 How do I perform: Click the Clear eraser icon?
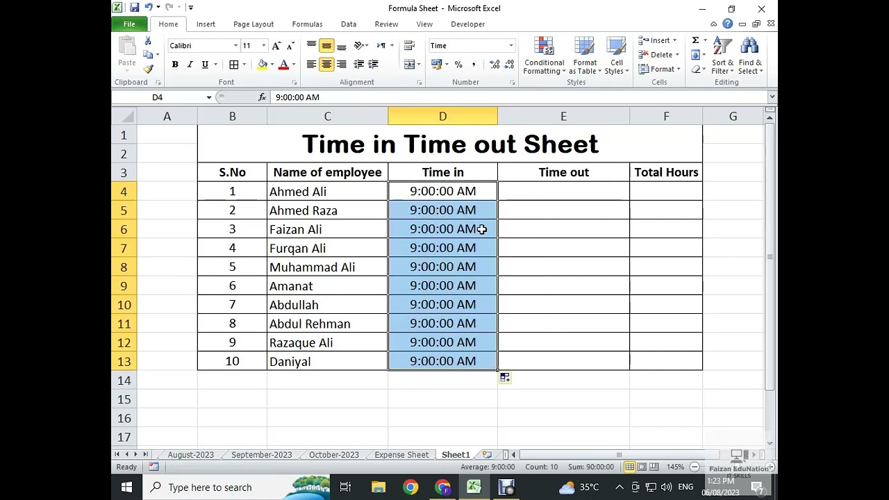(x=695, y=69)
